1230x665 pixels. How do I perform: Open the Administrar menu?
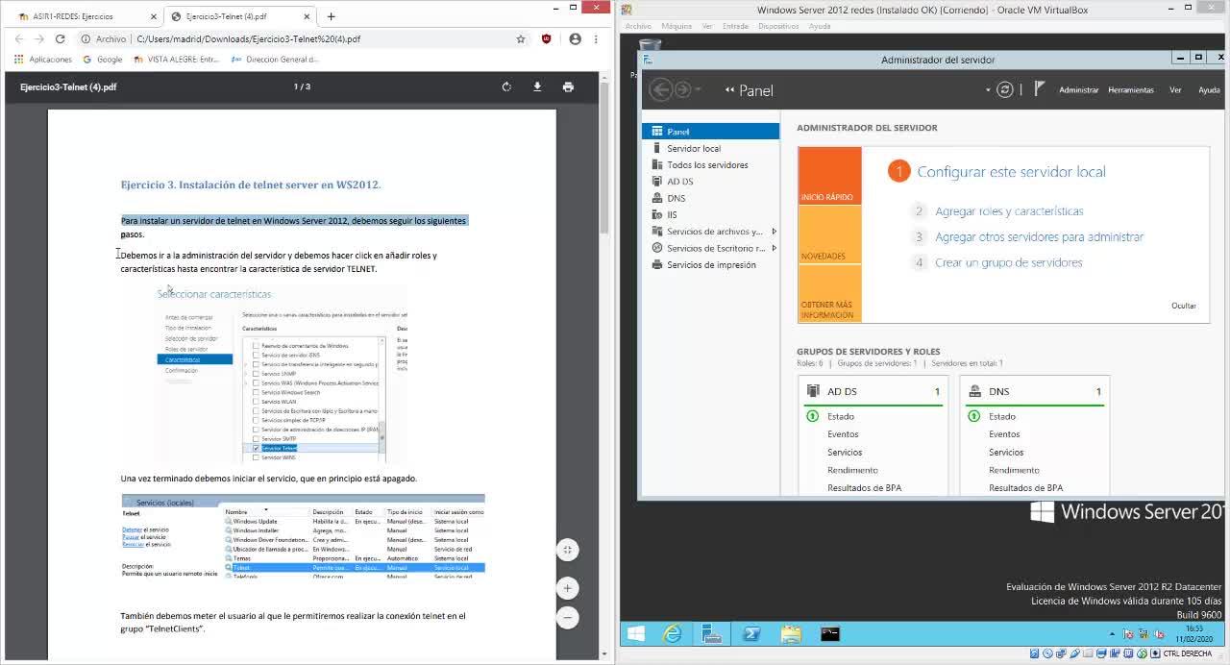1078,90
